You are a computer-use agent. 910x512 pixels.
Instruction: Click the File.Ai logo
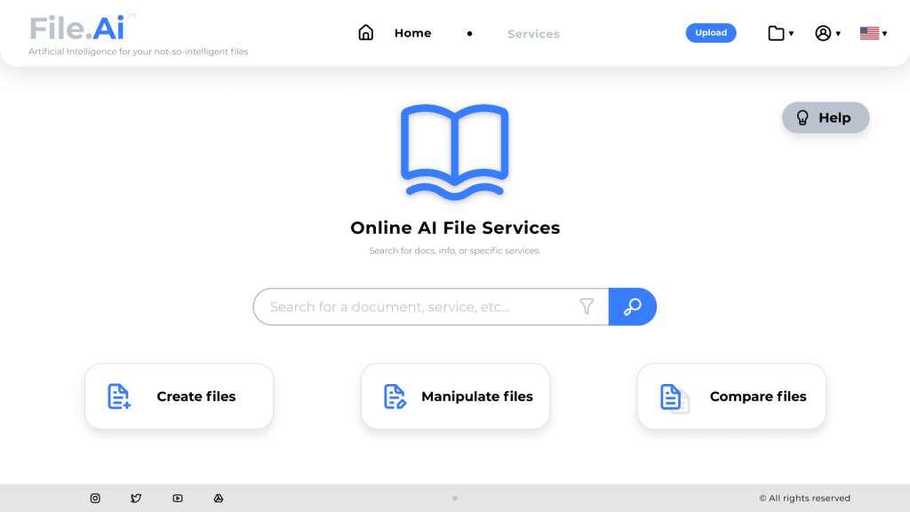tap(77, 28)
